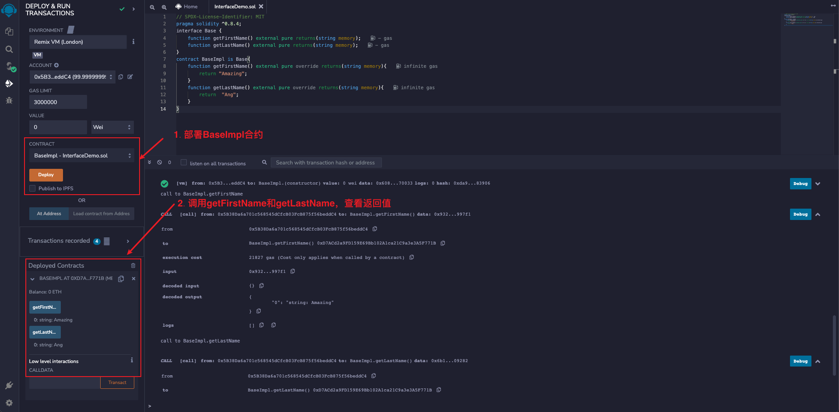Click the transaction hash search field
Screen dimensions: 839x412
tap(326, 163)
